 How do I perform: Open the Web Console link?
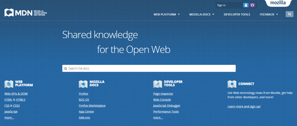[162, 100]
